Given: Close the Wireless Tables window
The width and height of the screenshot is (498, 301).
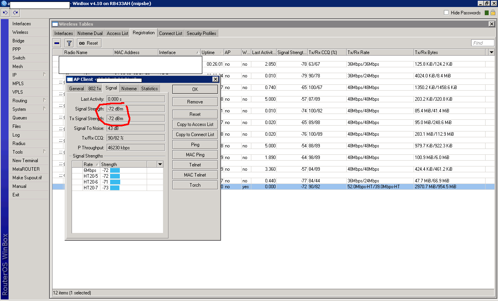Looking at the screenshot, I should (491, 24).
